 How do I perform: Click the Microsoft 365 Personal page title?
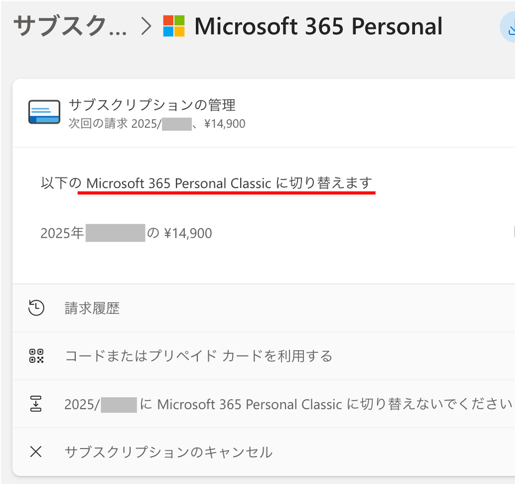pos(318,27)
